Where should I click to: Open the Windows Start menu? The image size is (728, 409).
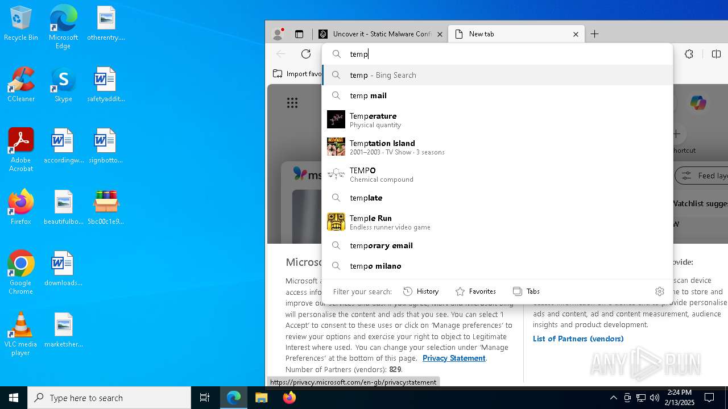tap(14, 398)
